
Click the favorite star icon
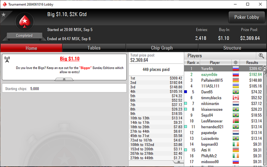pyautogui.click(x=3, y=15)
